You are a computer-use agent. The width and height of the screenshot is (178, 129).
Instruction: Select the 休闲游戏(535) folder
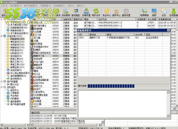coord(17,45)
